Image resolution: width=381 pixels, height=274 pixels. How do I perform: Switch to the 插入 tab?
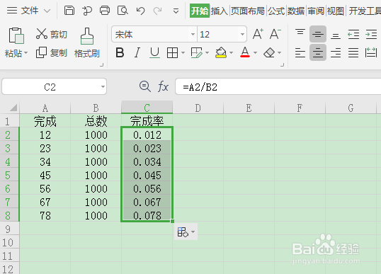(219, 11)
